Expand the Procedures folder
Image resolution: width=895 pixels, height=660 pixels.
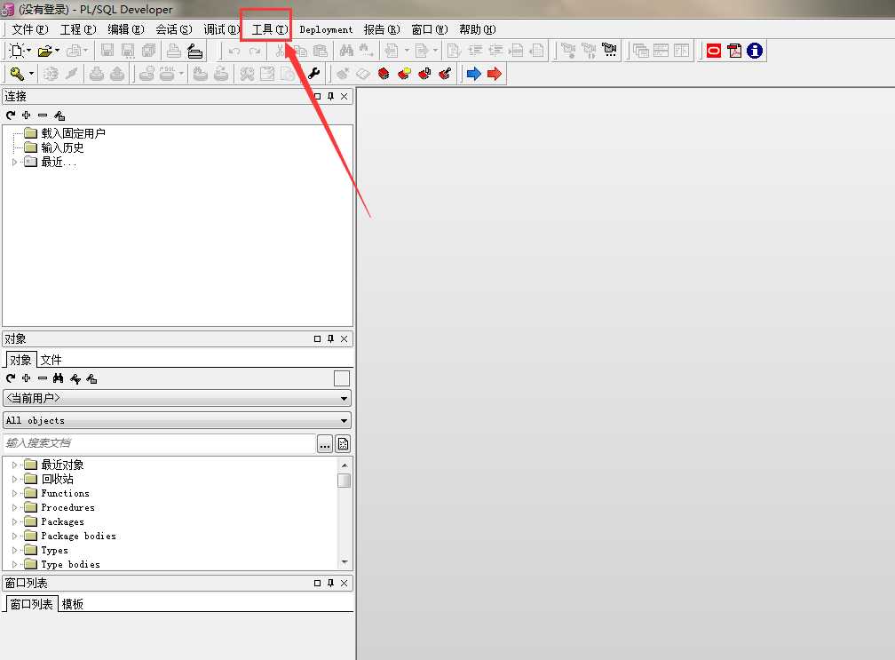pyautogui.click(x=15, y=507)
